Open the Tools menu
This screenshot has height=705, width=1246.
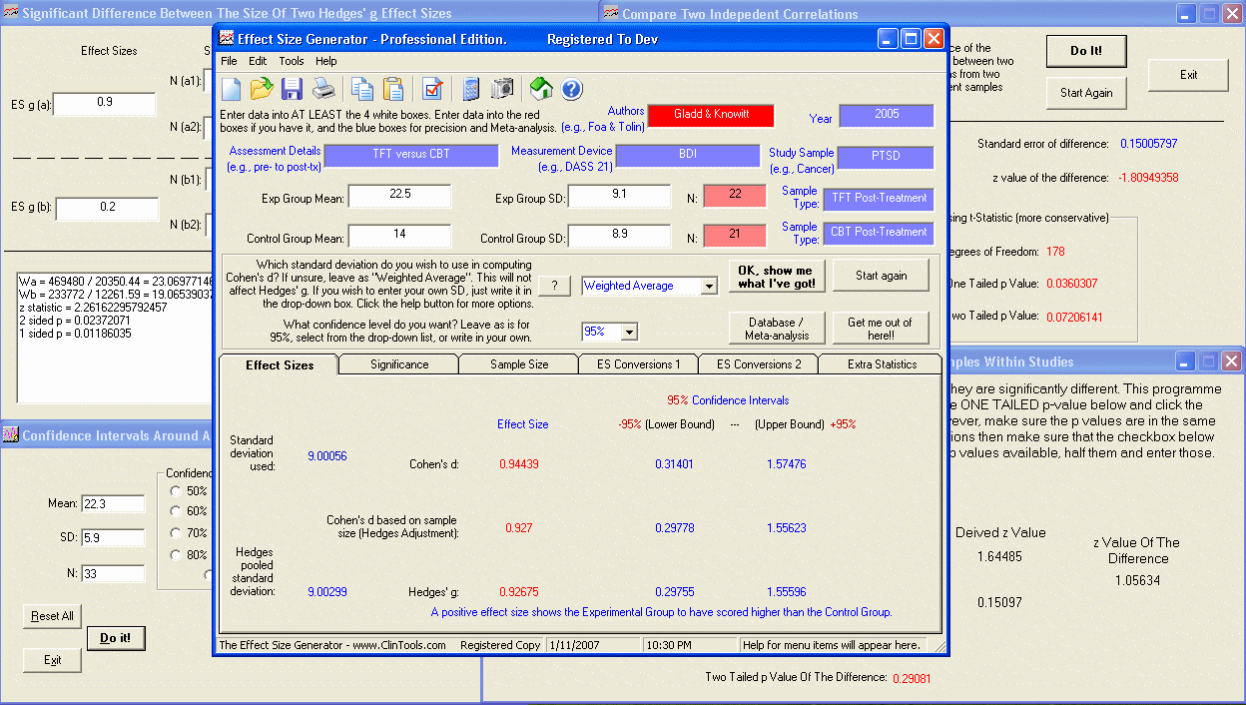291,61
